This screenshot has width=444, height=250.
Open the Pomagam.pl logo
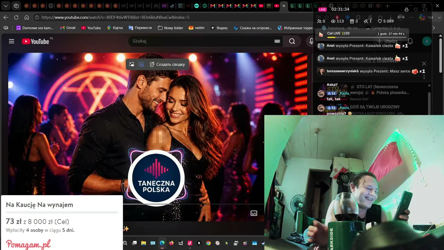tap(28, 244)
